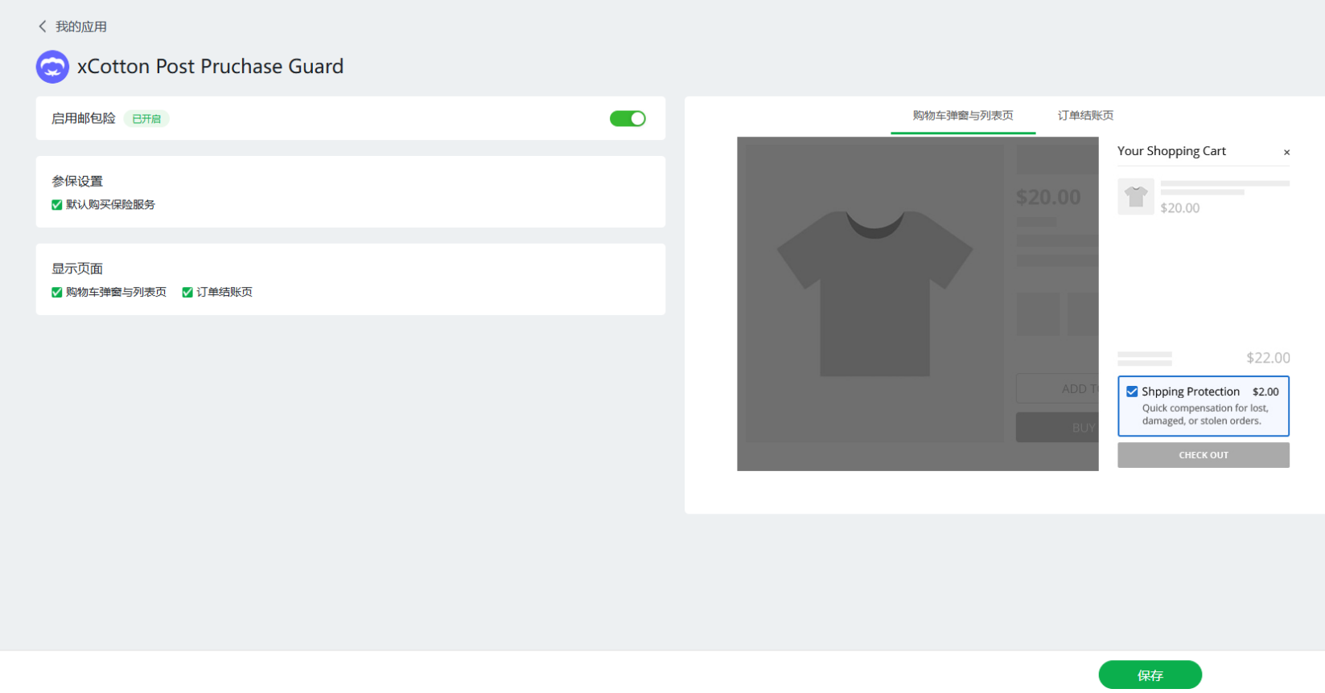Uncheck 购物车弹窗与列表页 display checkbox
The width and height of the screenshot is (1325, 693).
[x=57, y=293]
